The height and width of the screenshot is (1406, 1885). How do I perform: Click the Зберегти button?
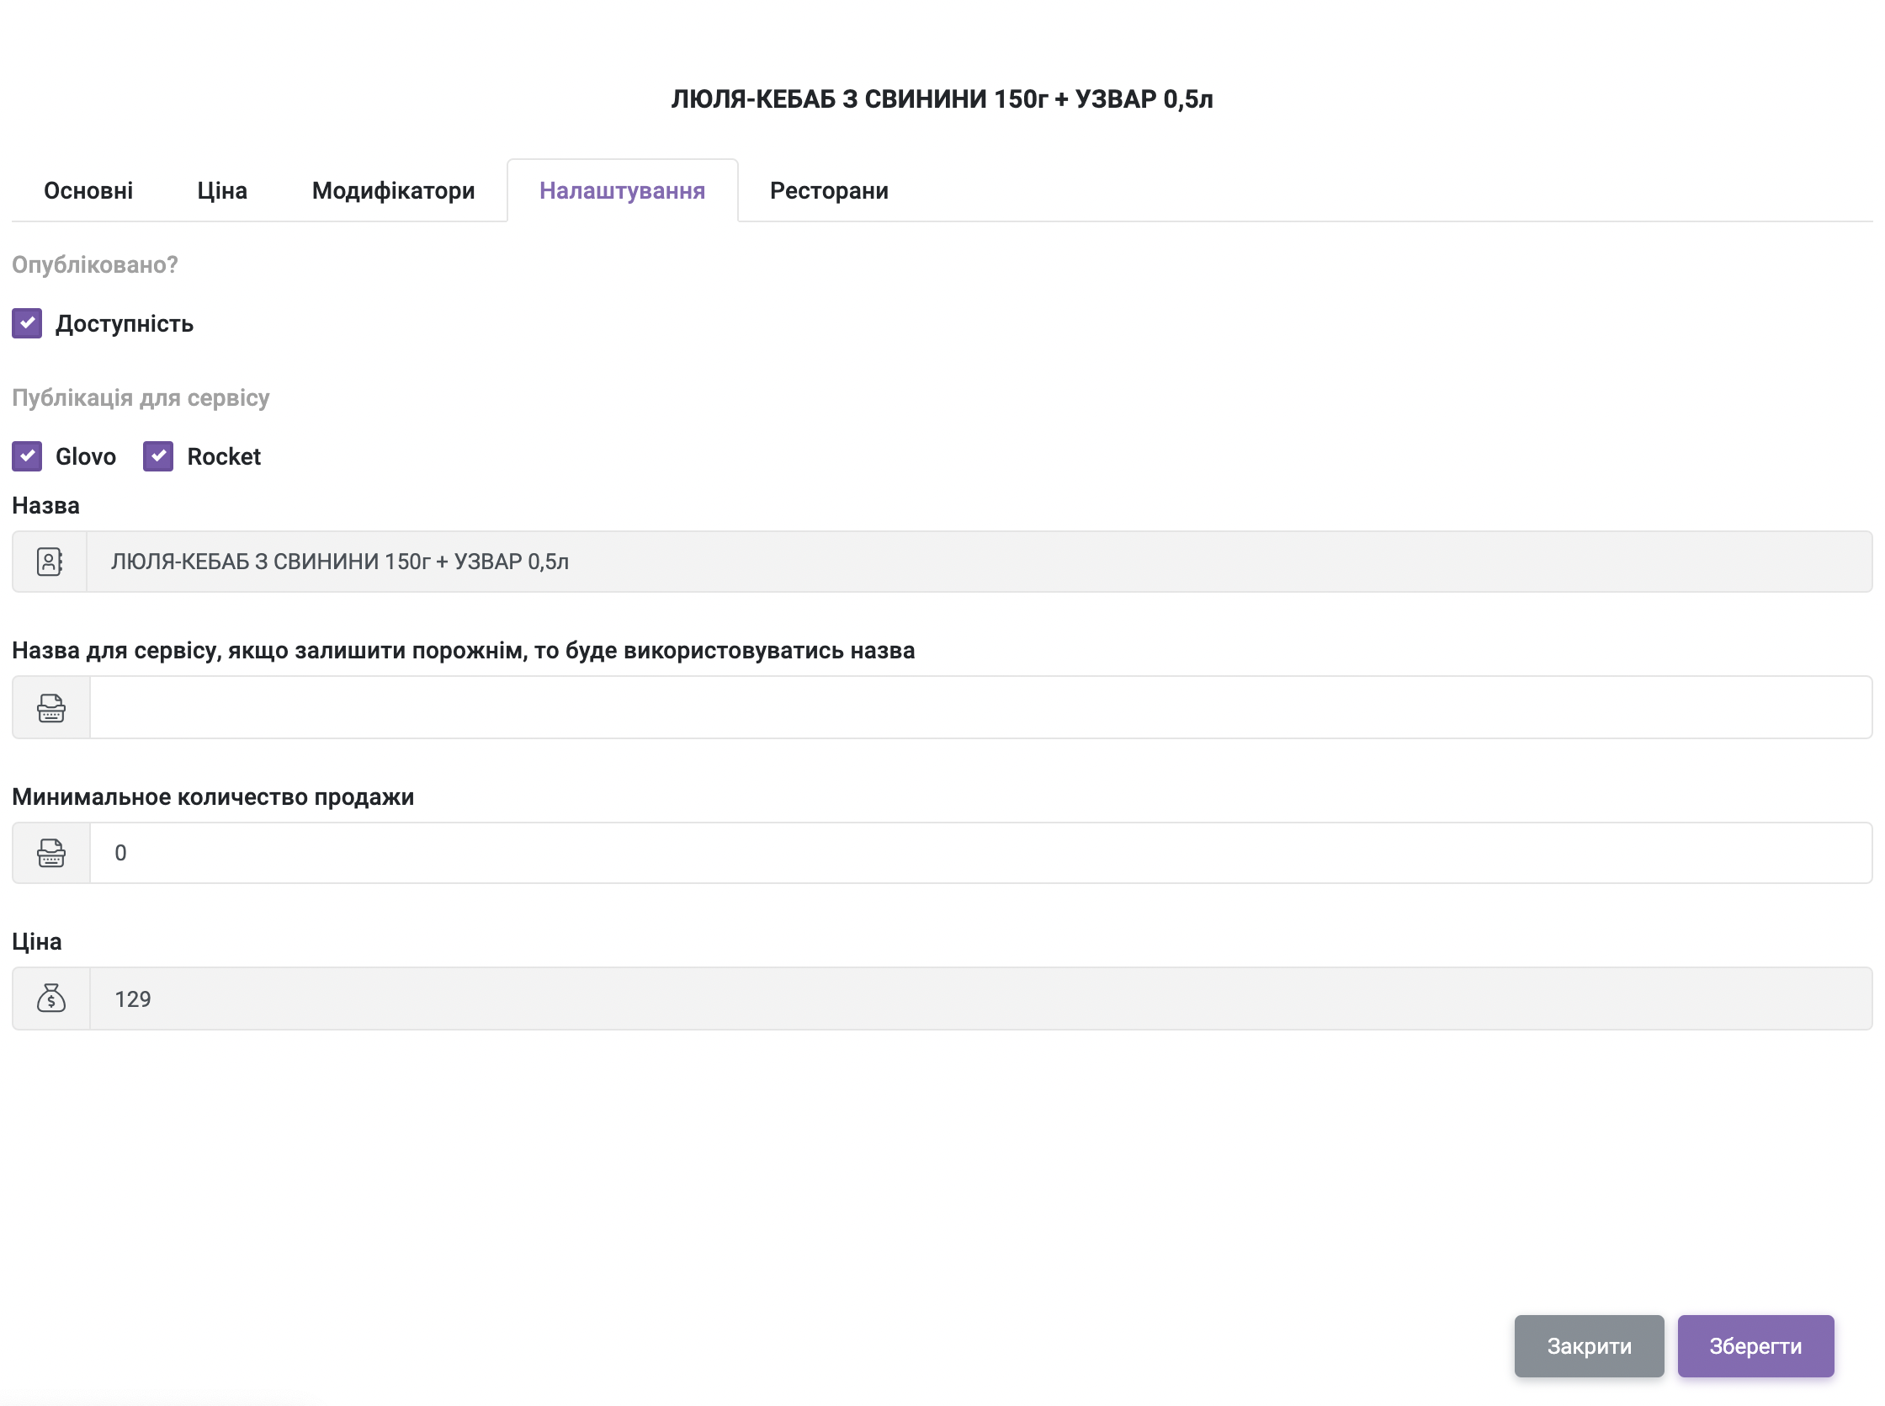(x=1755, y=1345)
